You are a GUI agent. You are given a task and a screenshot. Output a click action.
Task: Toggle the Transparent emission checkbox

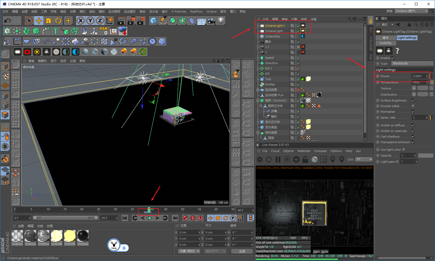(x=413, y=142)
